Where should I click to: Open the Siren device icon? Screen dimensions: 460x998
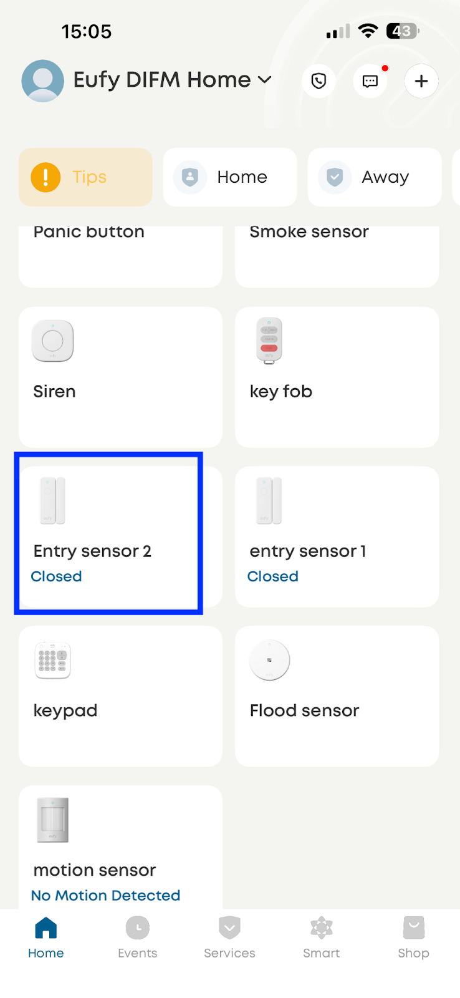[x=53, y=341]
